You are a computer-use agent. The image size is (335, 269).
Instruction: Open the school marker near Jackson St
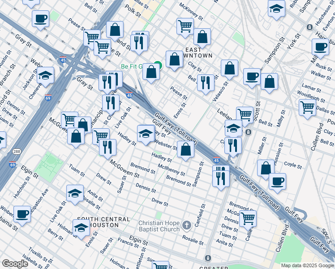(x=46, y=76)
